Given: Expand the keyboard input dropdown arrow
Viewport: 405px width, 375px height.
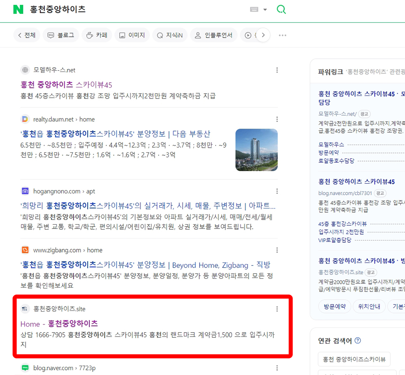Looking at the screenshot, I should pos(265,9).
